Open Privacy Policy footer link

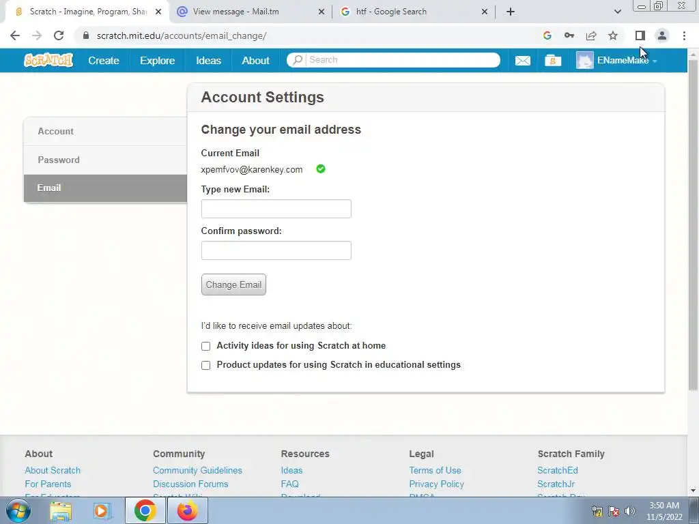tap(436, 484)
